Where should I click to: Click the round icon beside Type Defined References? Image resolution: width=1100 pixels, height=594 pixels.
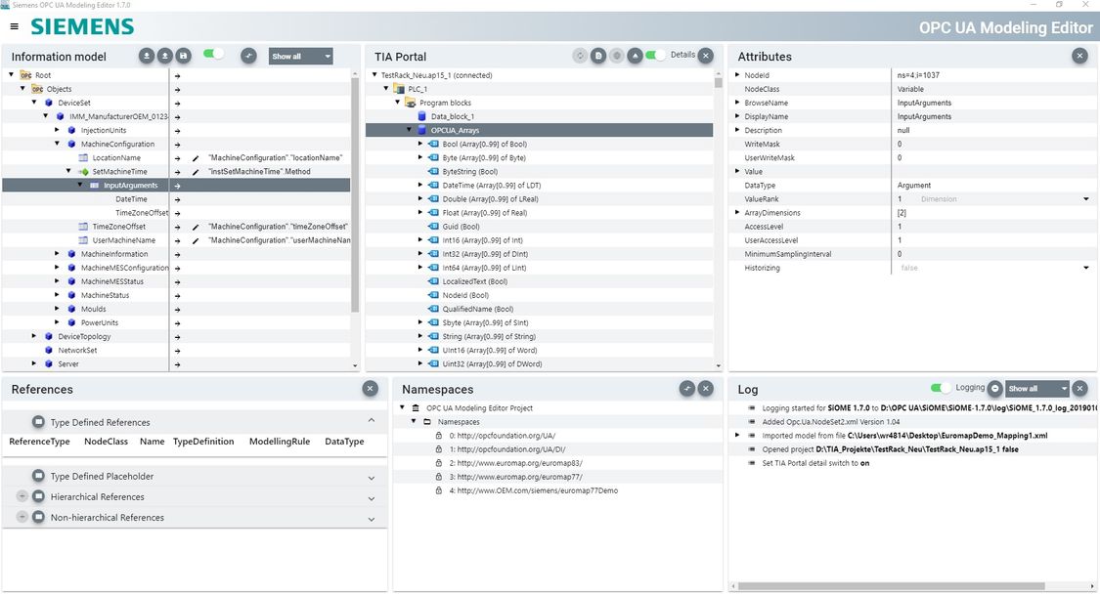coord(38,422)
